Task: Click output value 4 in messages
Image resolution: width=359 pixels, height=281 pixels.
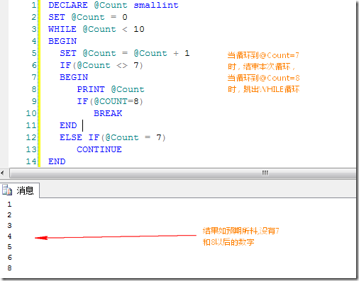Action: [x=9, y=236]
